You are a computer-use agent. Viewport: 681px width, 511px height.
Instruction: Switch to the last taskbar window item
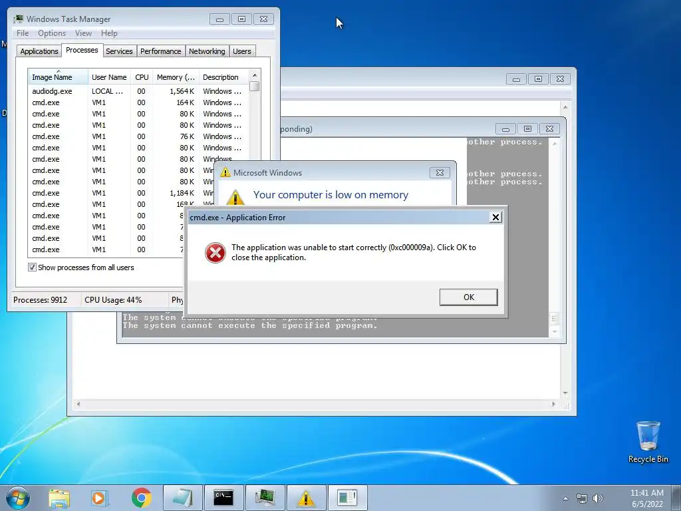pos(348,498)
